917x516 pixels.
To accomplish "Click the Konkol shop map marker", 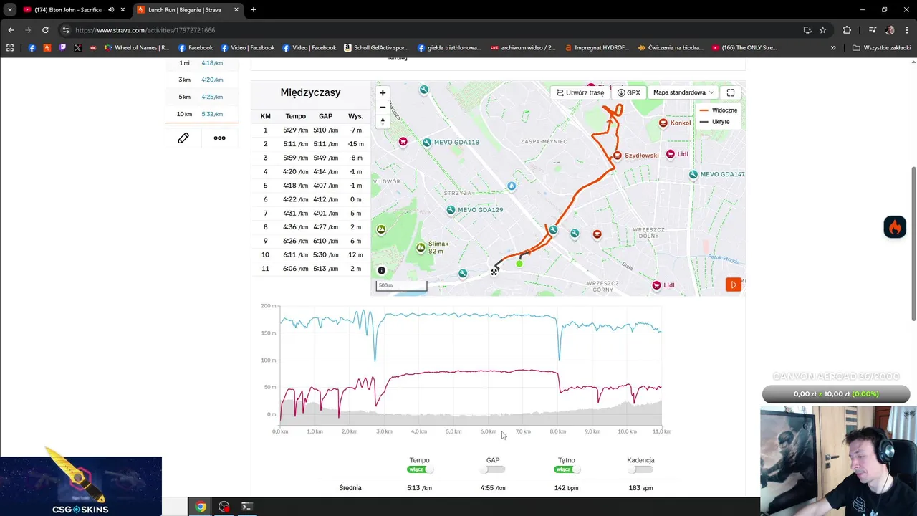I will (663, 123).
